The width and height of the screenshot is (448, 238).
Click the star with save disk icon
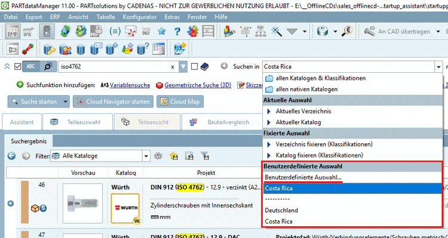pos(174,156)
